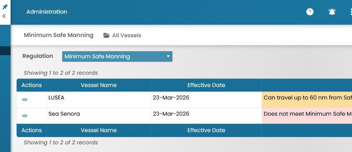Open the menu icon at top right edge
This screenshot has width=352, height=152.
click(350, 12)
